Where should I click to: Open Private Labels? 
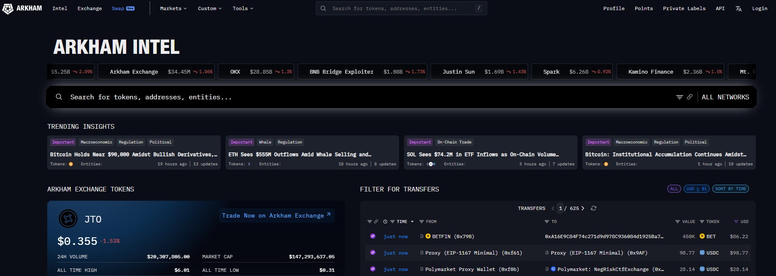point(684,8)
